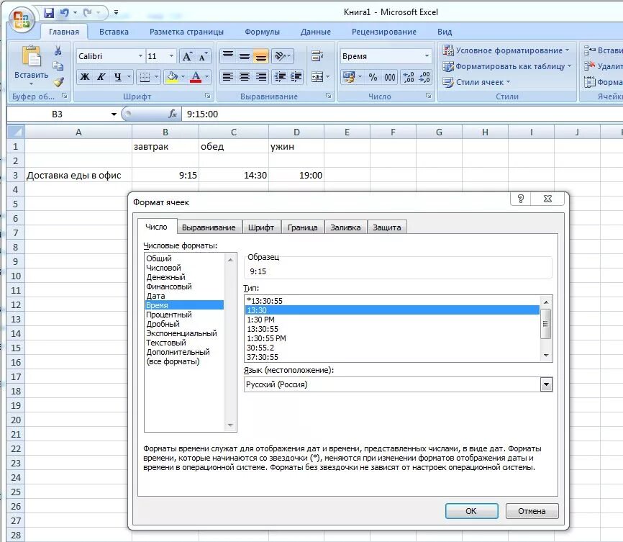This screenshot has height=542, width=623.
Task: Click the formula bar showing 9:15:00
Action: click(401, 114)
